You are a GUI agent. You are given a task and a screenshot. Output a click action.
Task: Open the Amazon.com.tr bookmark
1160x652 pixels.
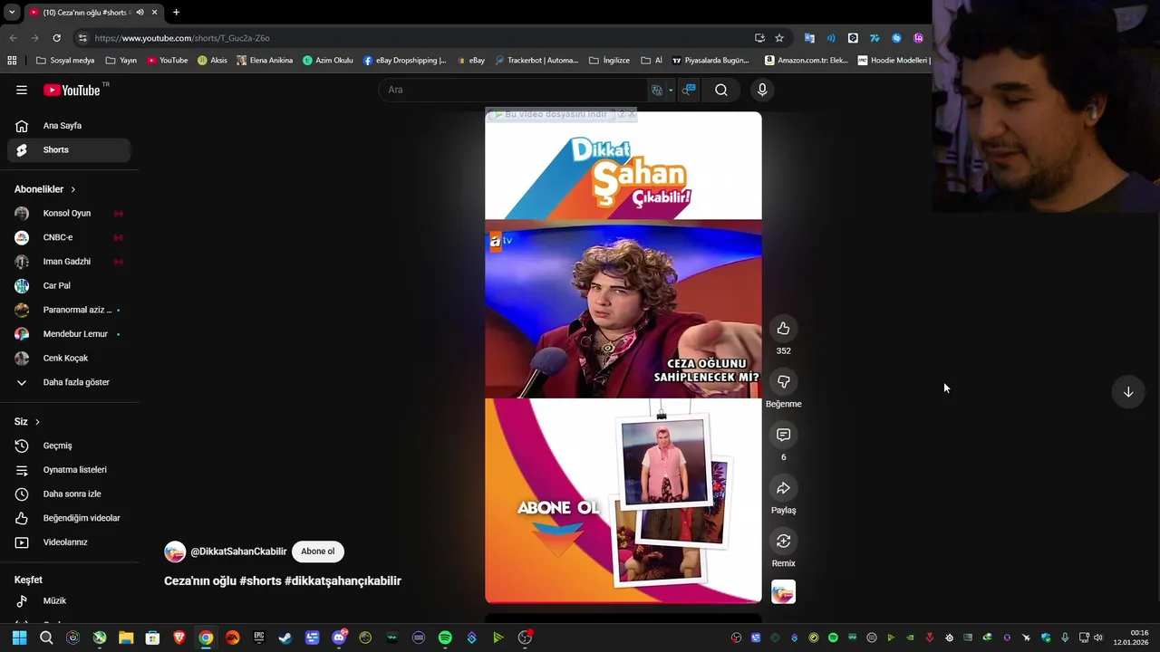tap(807, 61)
